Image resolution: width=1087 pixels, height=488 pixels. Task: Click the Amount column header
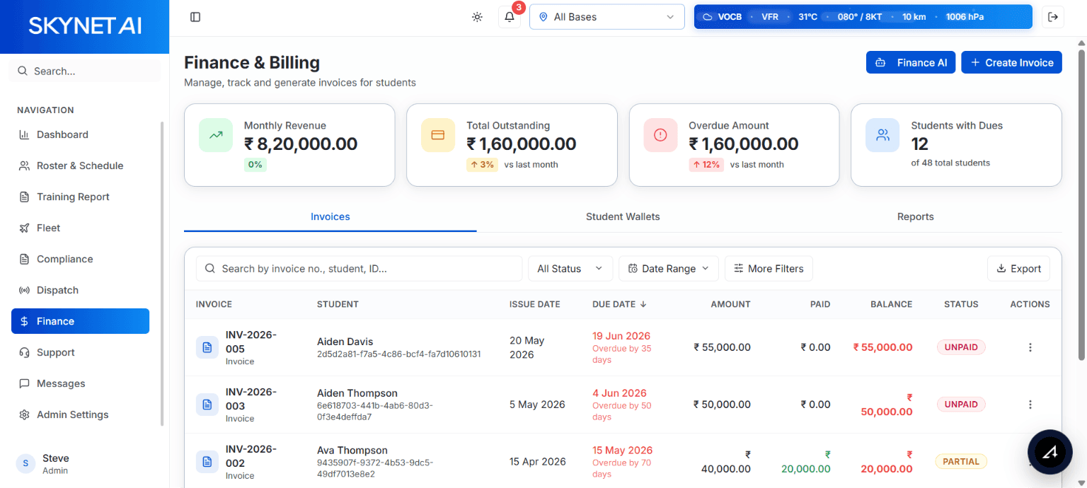pos(730,304)
